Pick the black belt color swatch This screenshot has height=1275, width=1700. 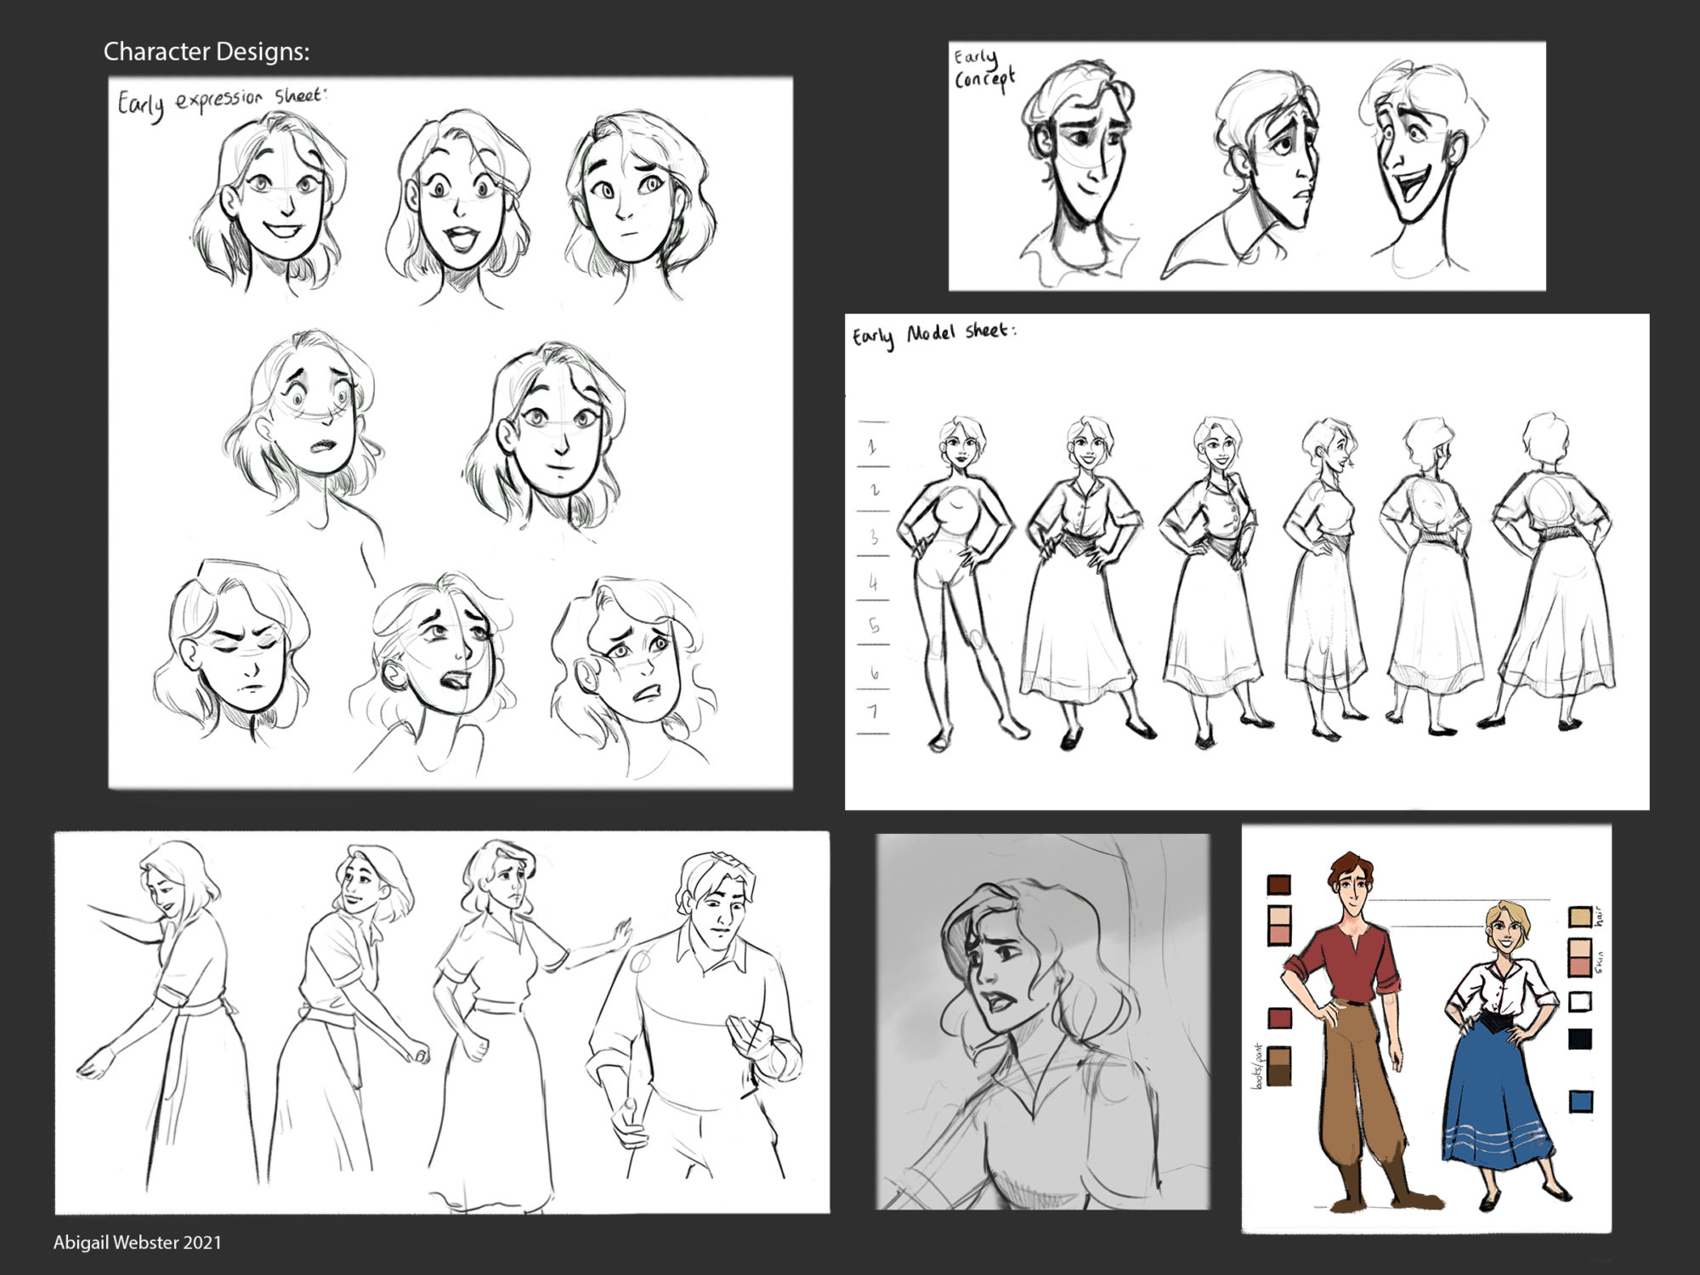(x=1580, y=1038)
